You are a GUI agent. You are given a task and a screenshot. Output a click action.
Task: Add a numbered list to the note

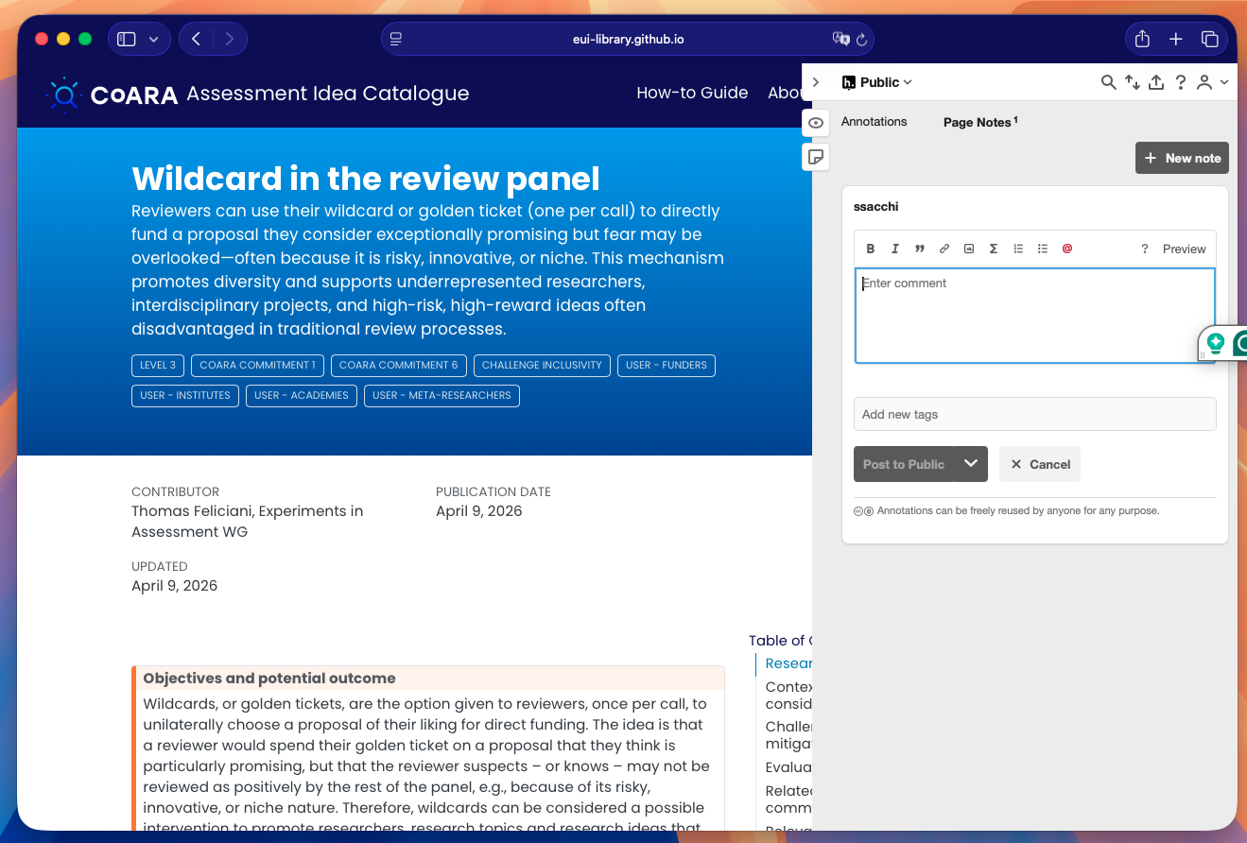tap(1018, 249)
